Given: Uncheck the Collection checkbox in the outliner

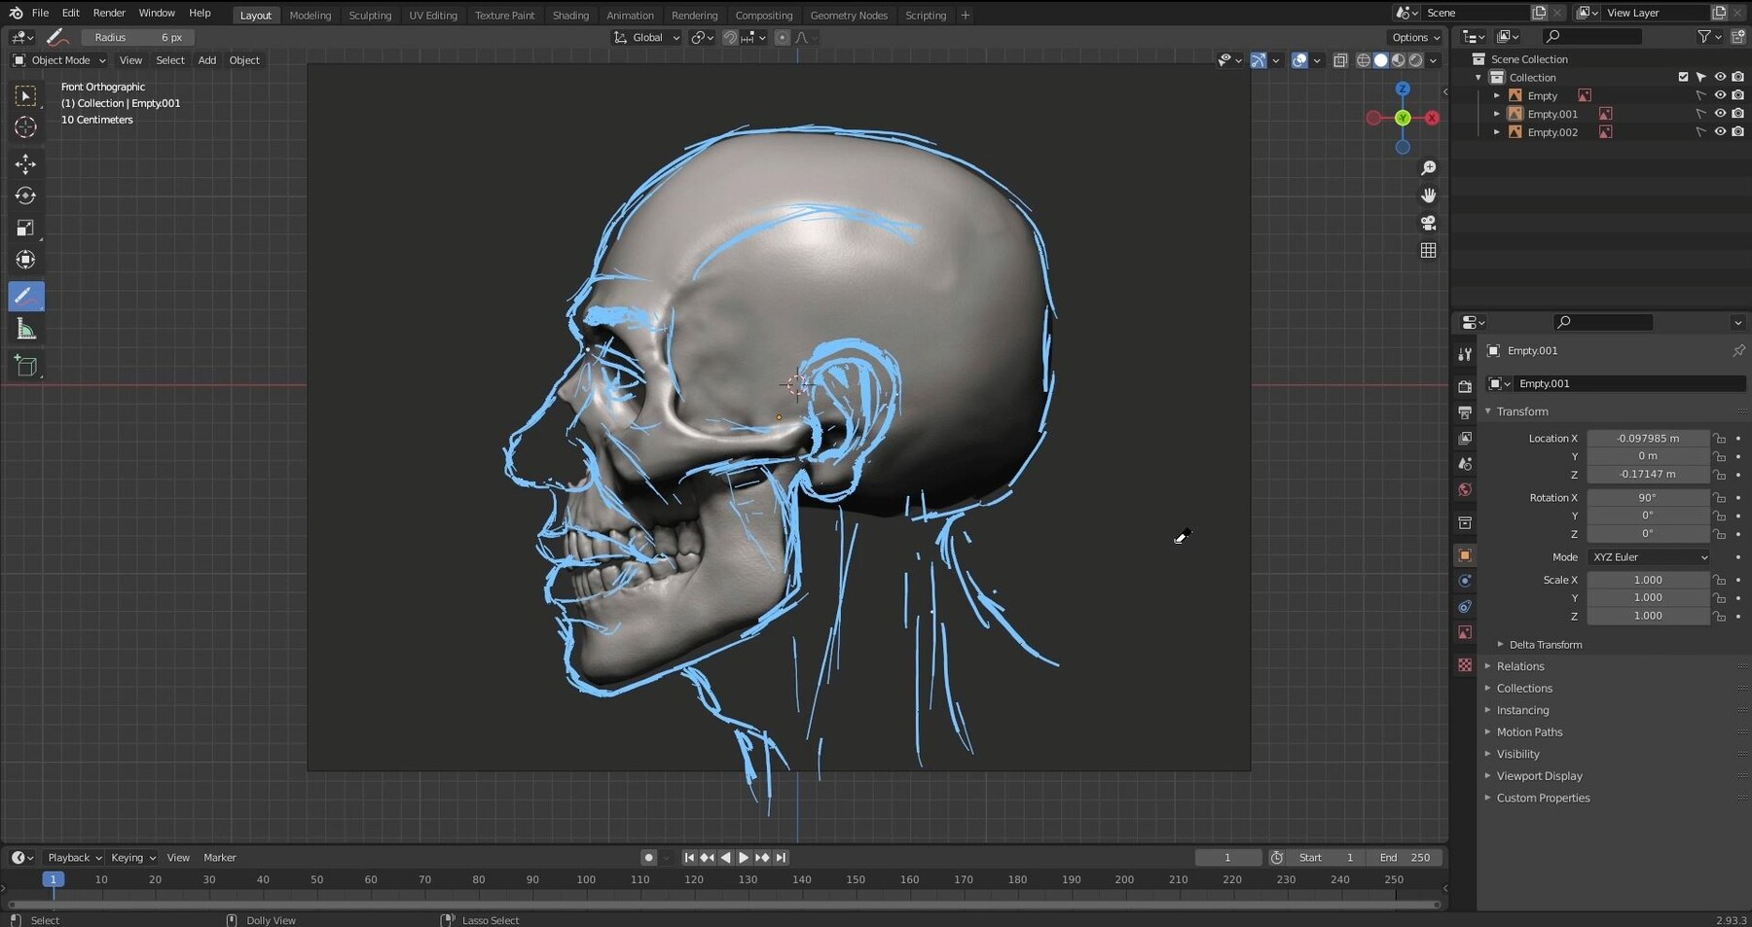Looking at the screenshot, I should (1682, 77).
